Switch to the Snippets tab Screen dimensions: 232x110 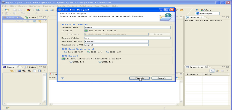coord(31,67)
